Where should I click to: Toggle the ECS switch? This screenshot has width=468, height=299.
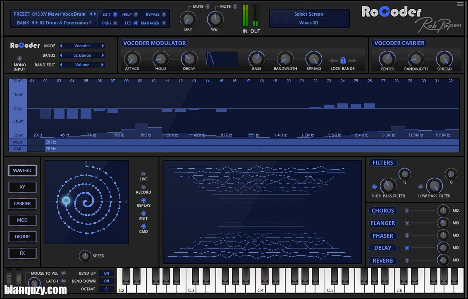tap(136, 23)
